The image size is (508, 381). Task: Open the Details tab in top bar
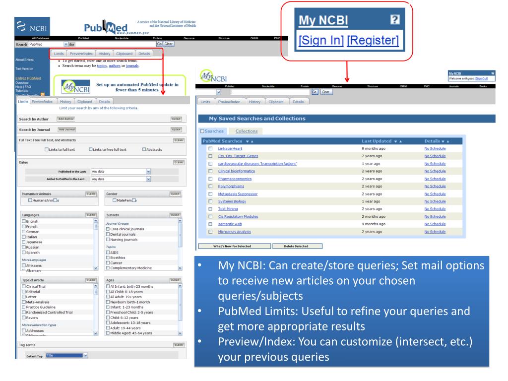coord(144,54)
